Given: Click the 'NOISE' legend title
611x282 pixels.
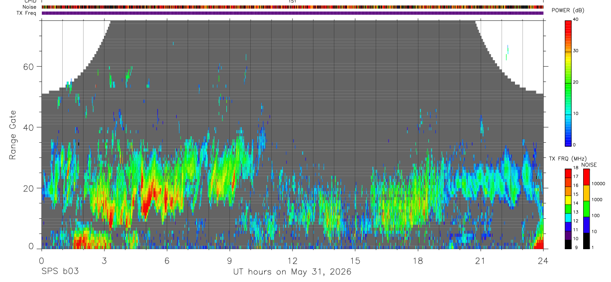Looking at the screenshot, I should (x=588, y=165).
